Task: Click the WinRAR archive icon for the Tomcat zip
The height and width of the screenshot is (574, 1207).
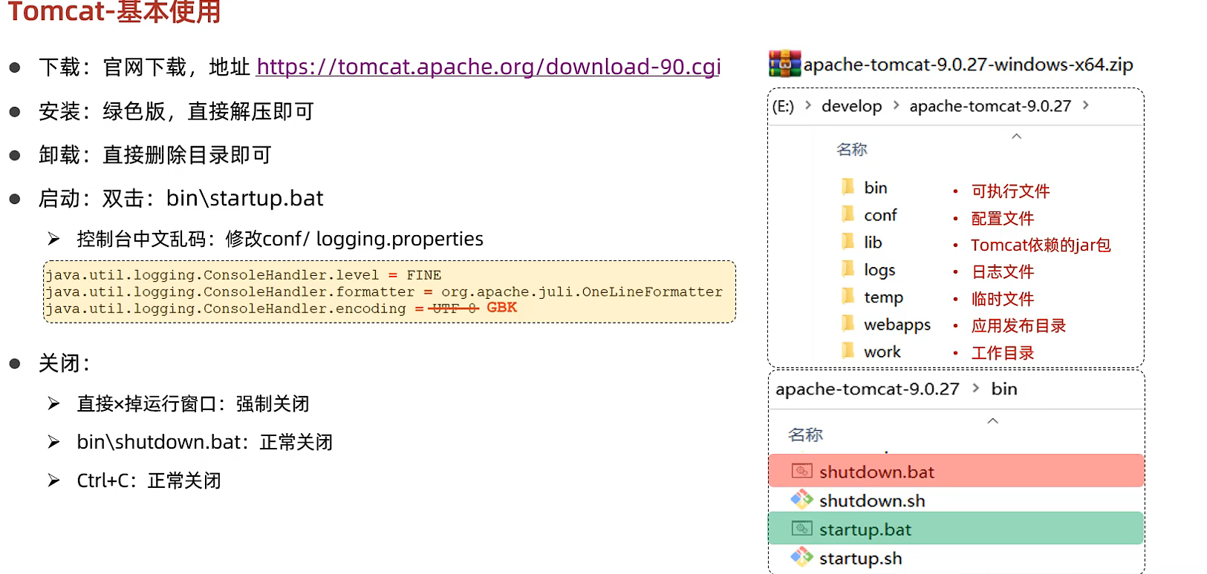Action: (784, 64)
